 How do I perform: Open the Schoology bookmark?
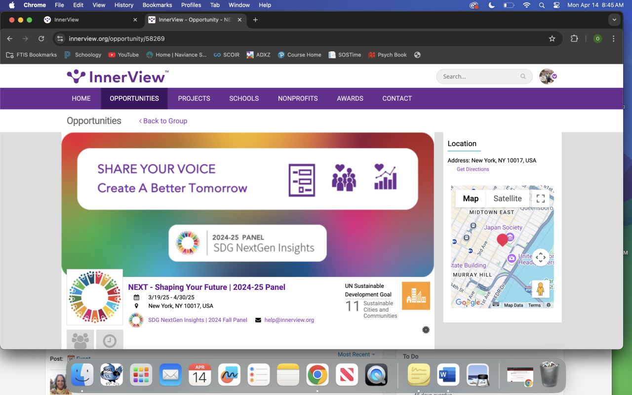pos(82,55)
